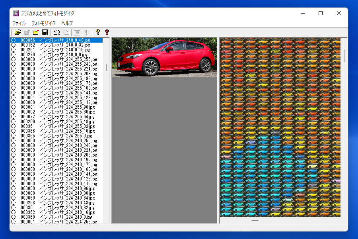Open the ヘルプ menu
Image resolution: width=358 pixels, height=239 pixels.
tap(67, 24)
